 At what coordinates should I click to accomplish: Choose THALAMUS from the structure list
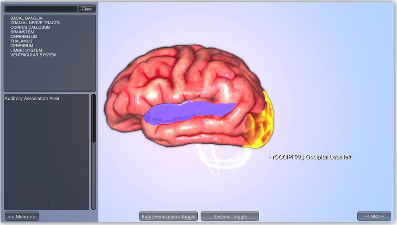tap(21, 41)
